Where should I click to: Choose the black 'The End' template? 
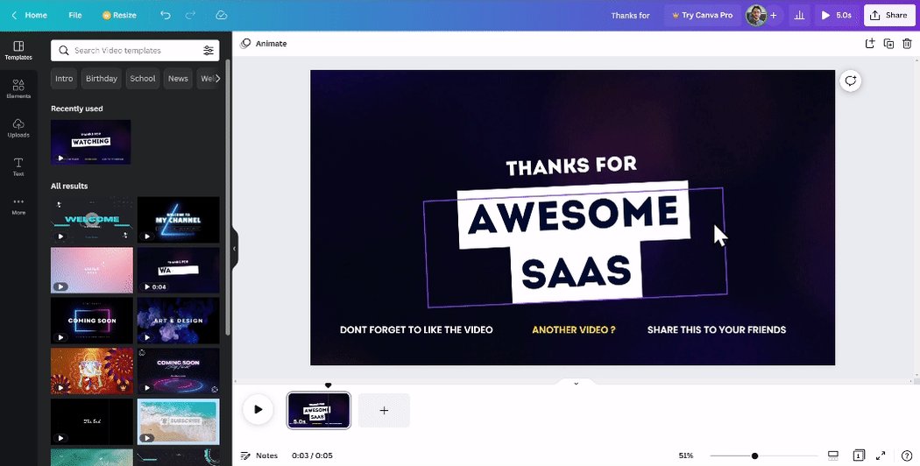pos(91,421)
